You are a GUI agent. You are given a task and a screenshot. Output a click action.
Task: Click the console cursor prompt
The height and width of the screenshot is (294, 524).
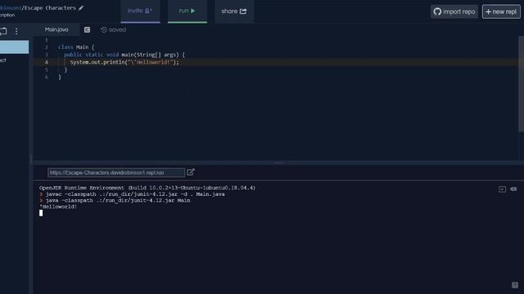click(41, 213)
